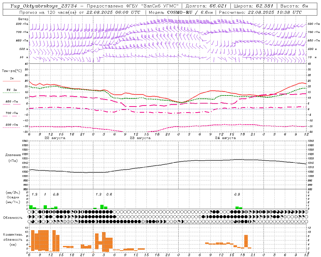321x257 pixels.
Task: Click the elevation text Высота: 6м
Action: [294, 6]
